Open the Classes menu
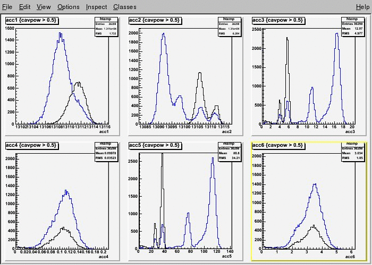 [x=125, y=7]
